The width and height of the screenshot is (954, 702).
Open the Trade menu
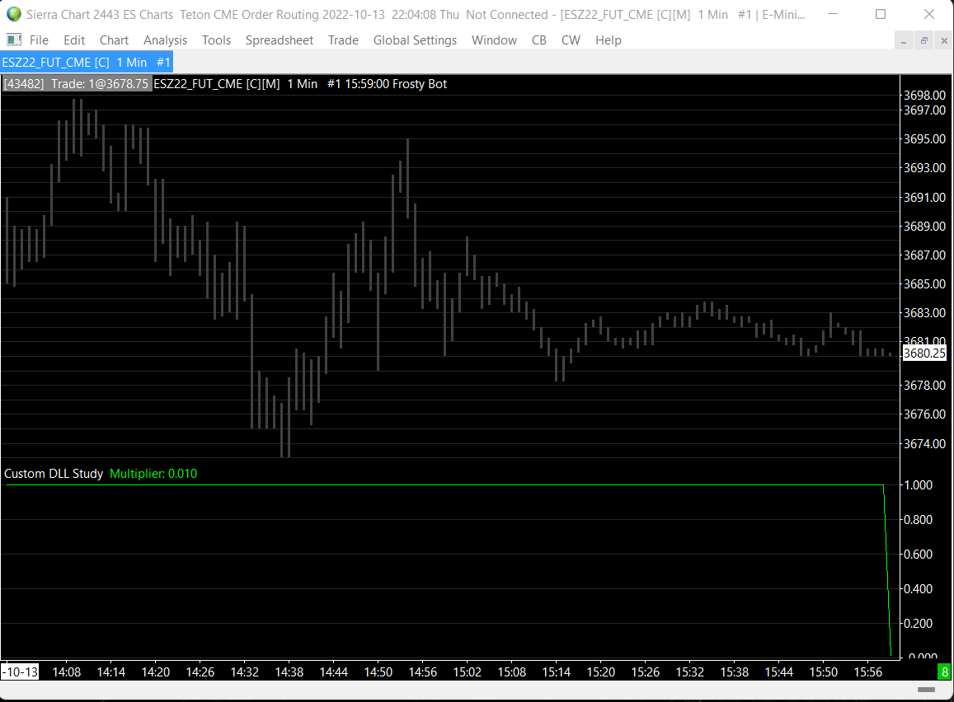pos(343,40)
